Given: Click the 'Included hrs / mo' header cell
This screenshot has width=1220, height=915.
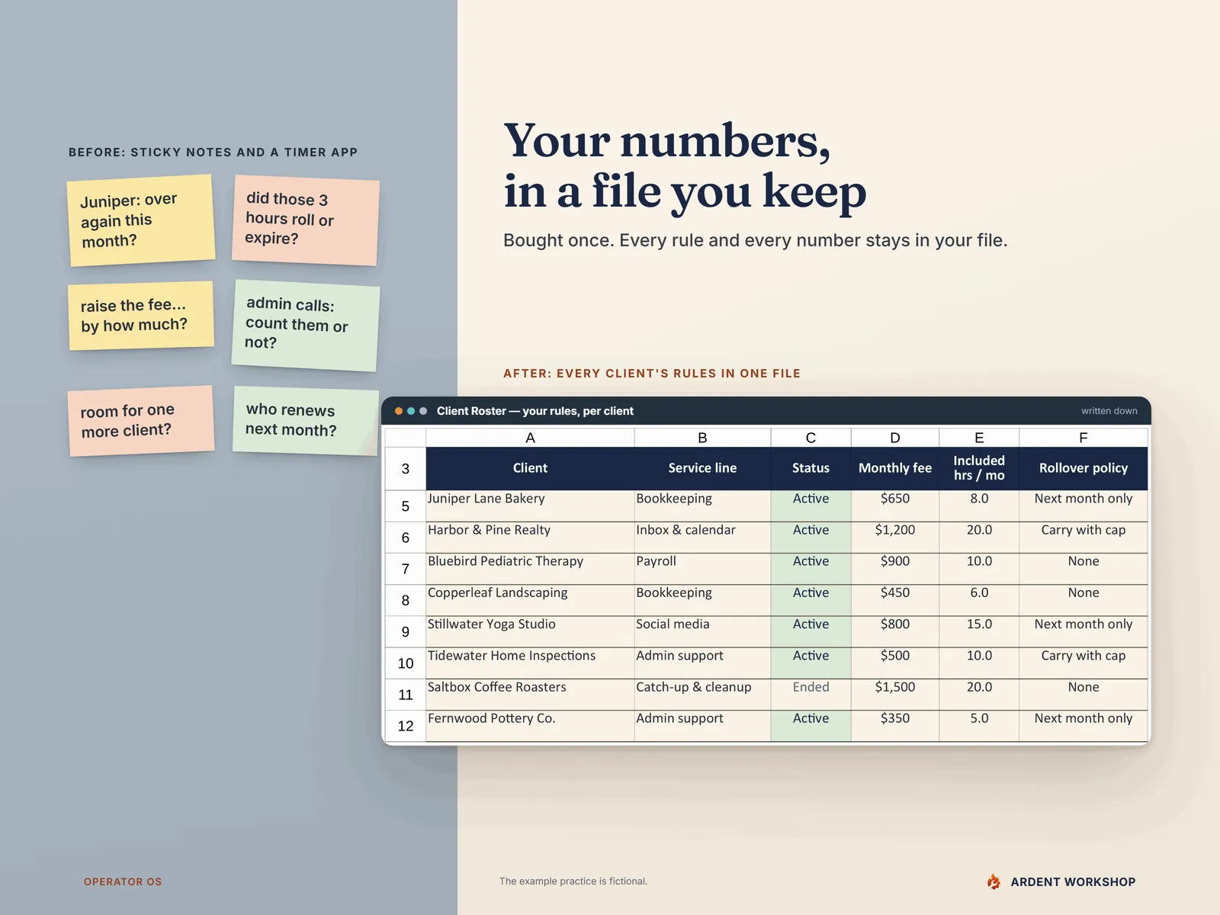Looking at the screenshot, I should coord(979,468).
